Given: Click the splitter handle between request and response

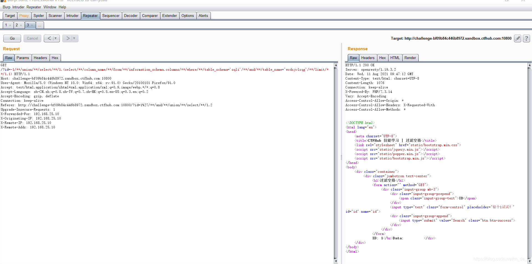Looking at the screenshot, I should click(x=341, y=158).
